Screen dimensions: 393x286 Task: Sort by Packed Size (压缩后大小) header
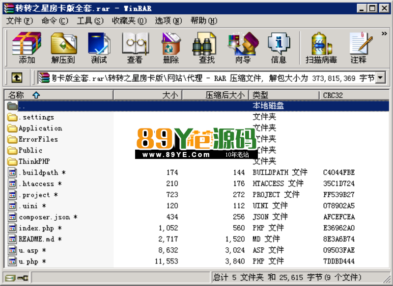(x=215, y=95)
